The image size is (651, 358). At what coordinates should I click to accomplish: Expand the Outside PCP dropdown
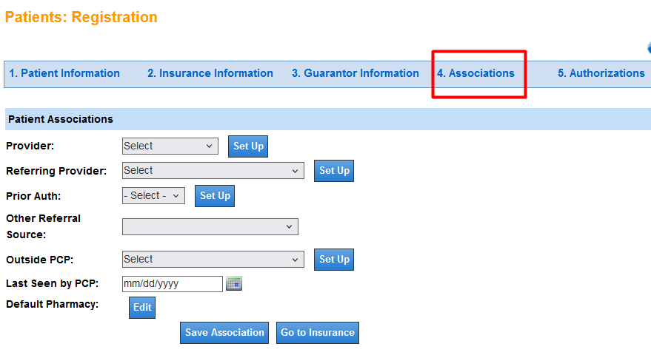click(213, 260)
